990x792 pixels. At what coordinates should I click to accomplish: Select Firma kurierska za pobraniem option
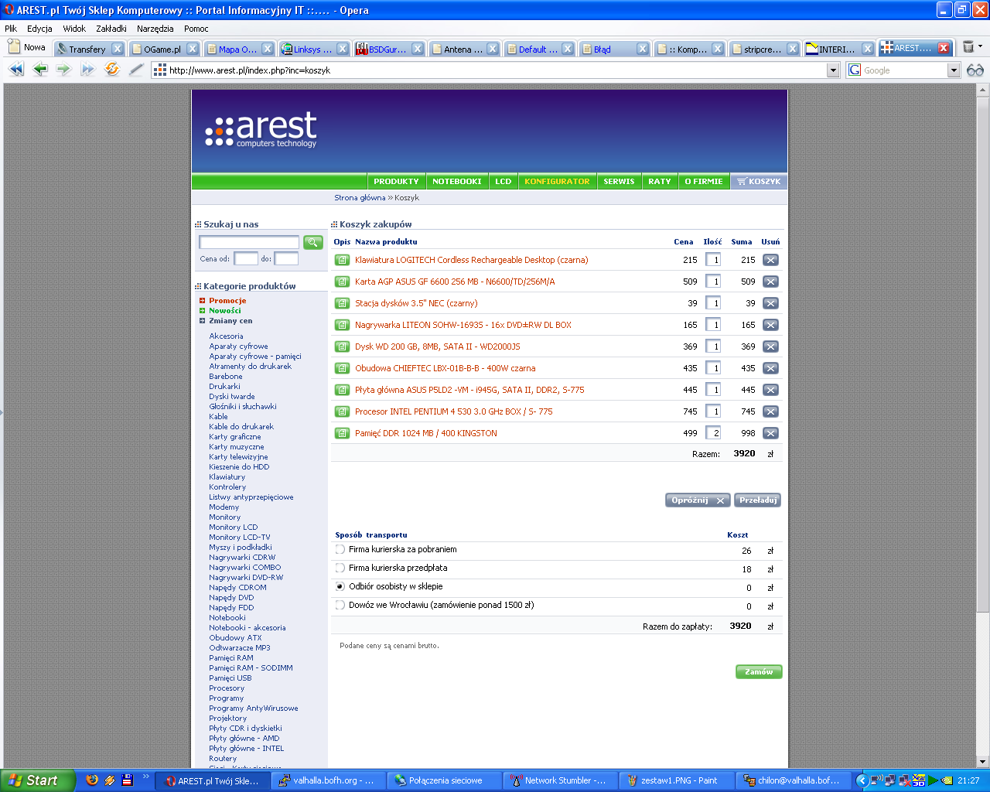340,550
